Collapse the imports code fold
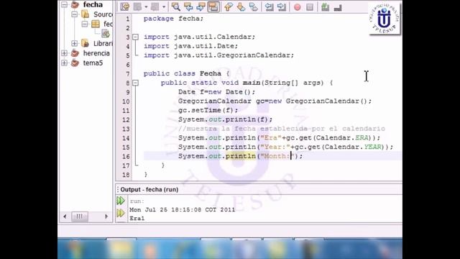 (135, 37)
